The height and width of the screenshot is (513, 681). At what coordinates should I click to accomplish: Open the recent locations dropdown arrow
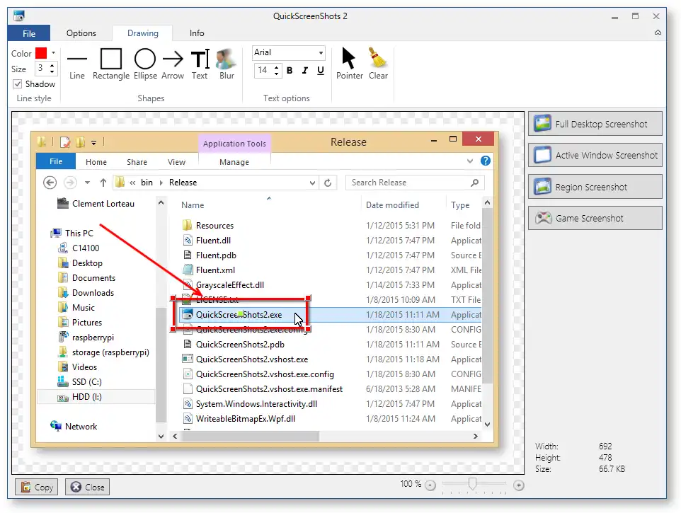pyautogui.click(x=87, y=183)
